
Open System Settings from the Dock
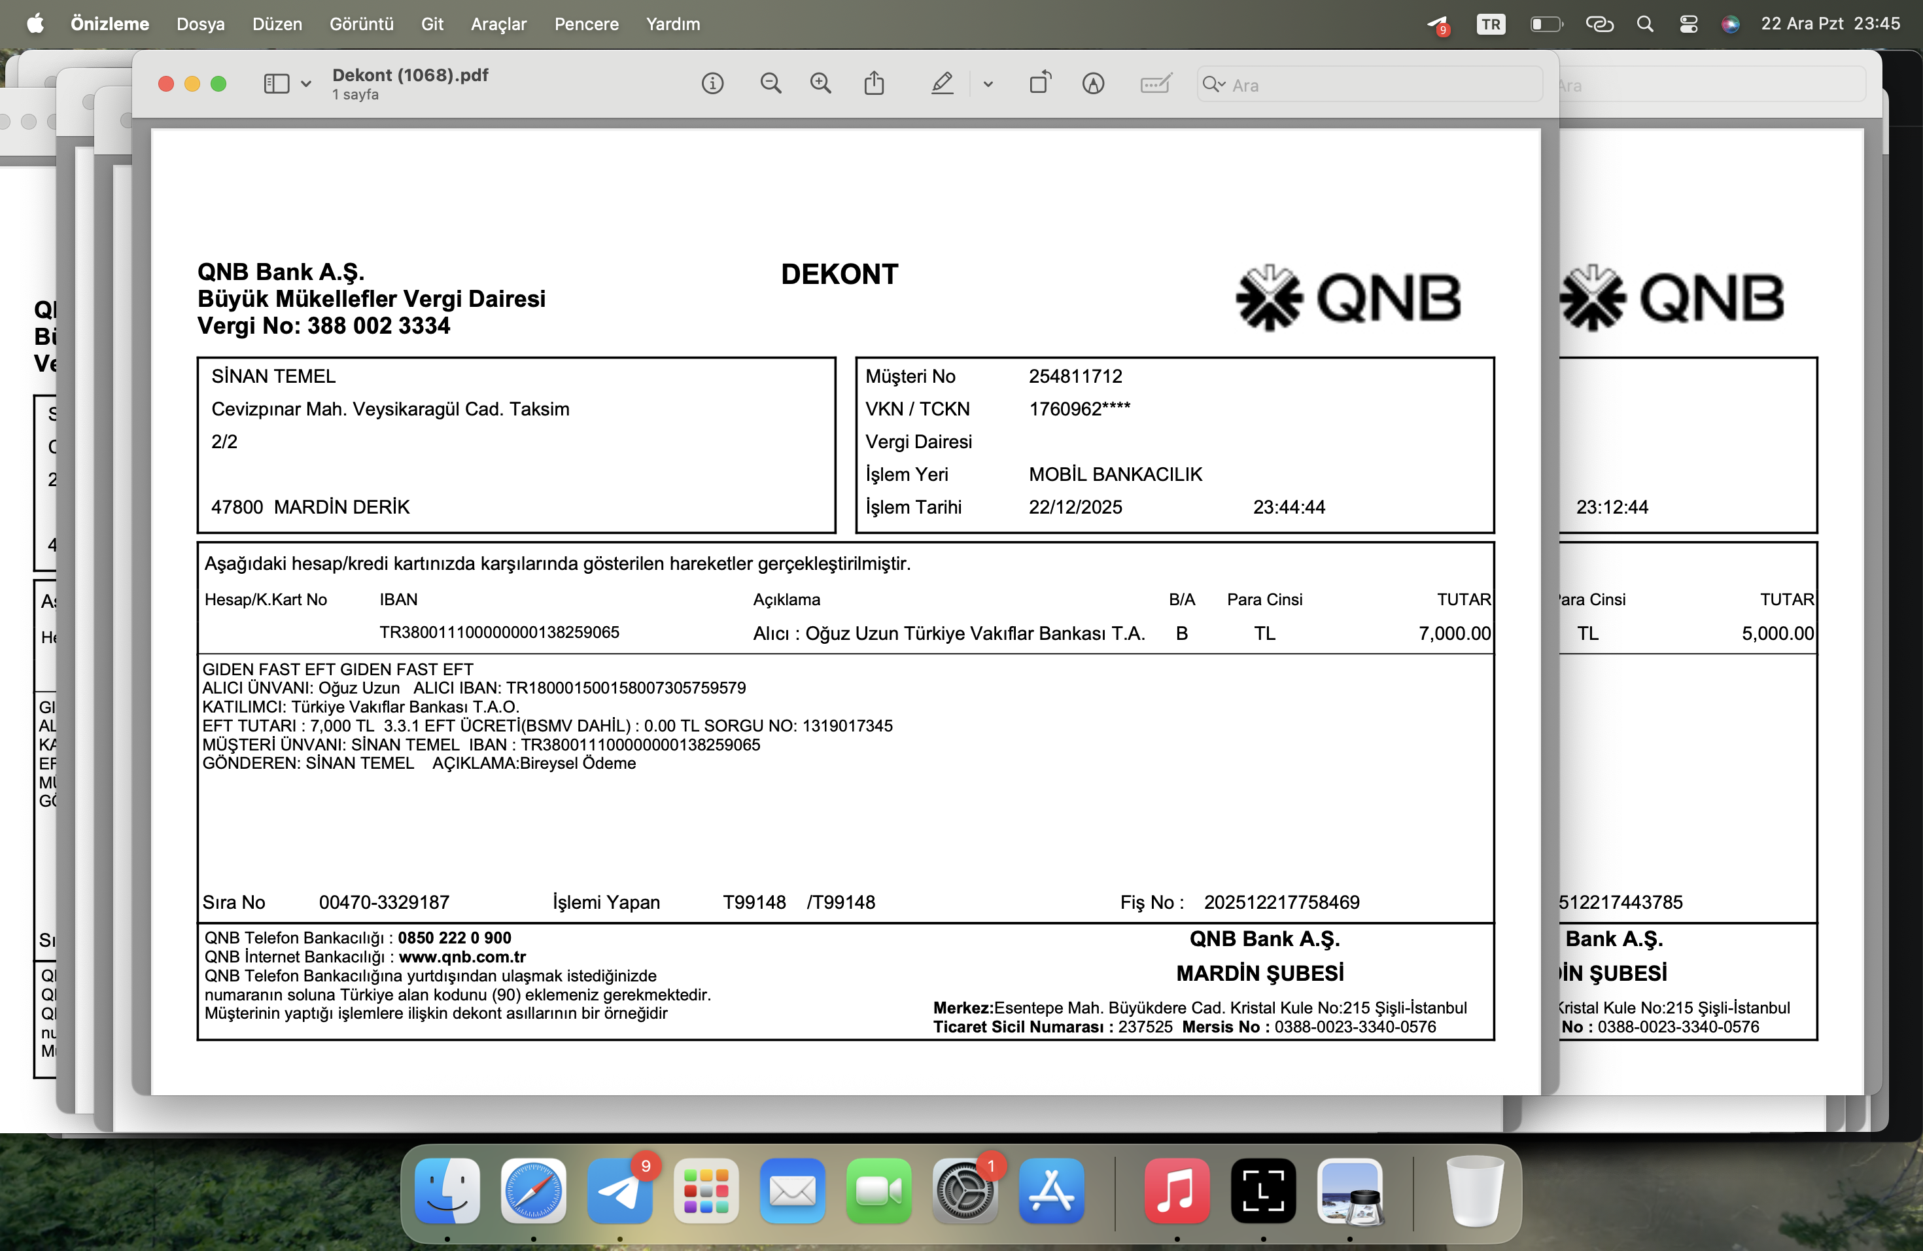click(965, 1191)
